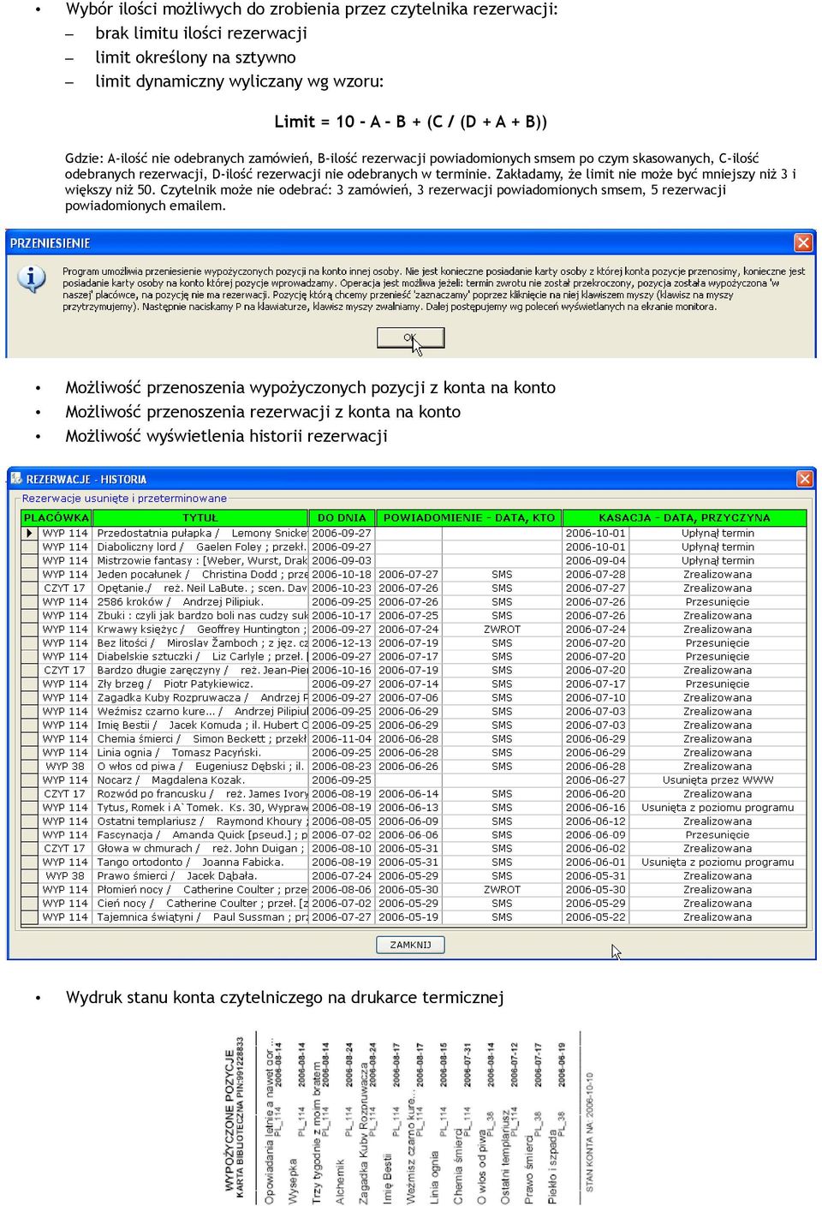Viewport: 822px width, 1206px height.
Task: Select row 'Bardzo długie zaręczyny'
Action: (413, 670)
